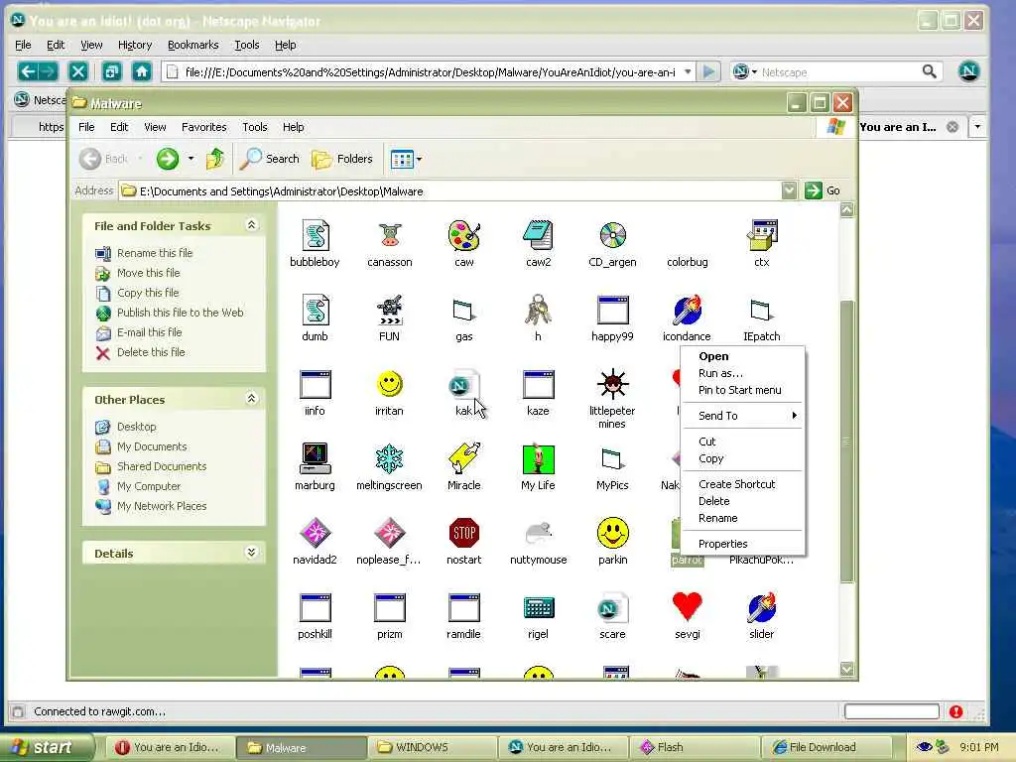Screen dimensions: 1016x762
Task: Click Netscape's Home button
Action: tap(142, 71)
